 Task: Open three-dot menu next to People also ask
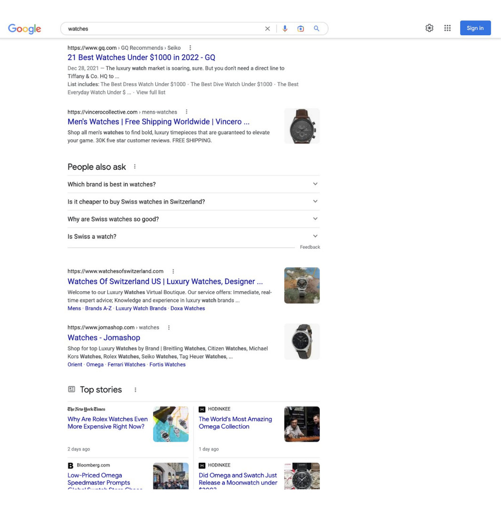coord(135,167)
